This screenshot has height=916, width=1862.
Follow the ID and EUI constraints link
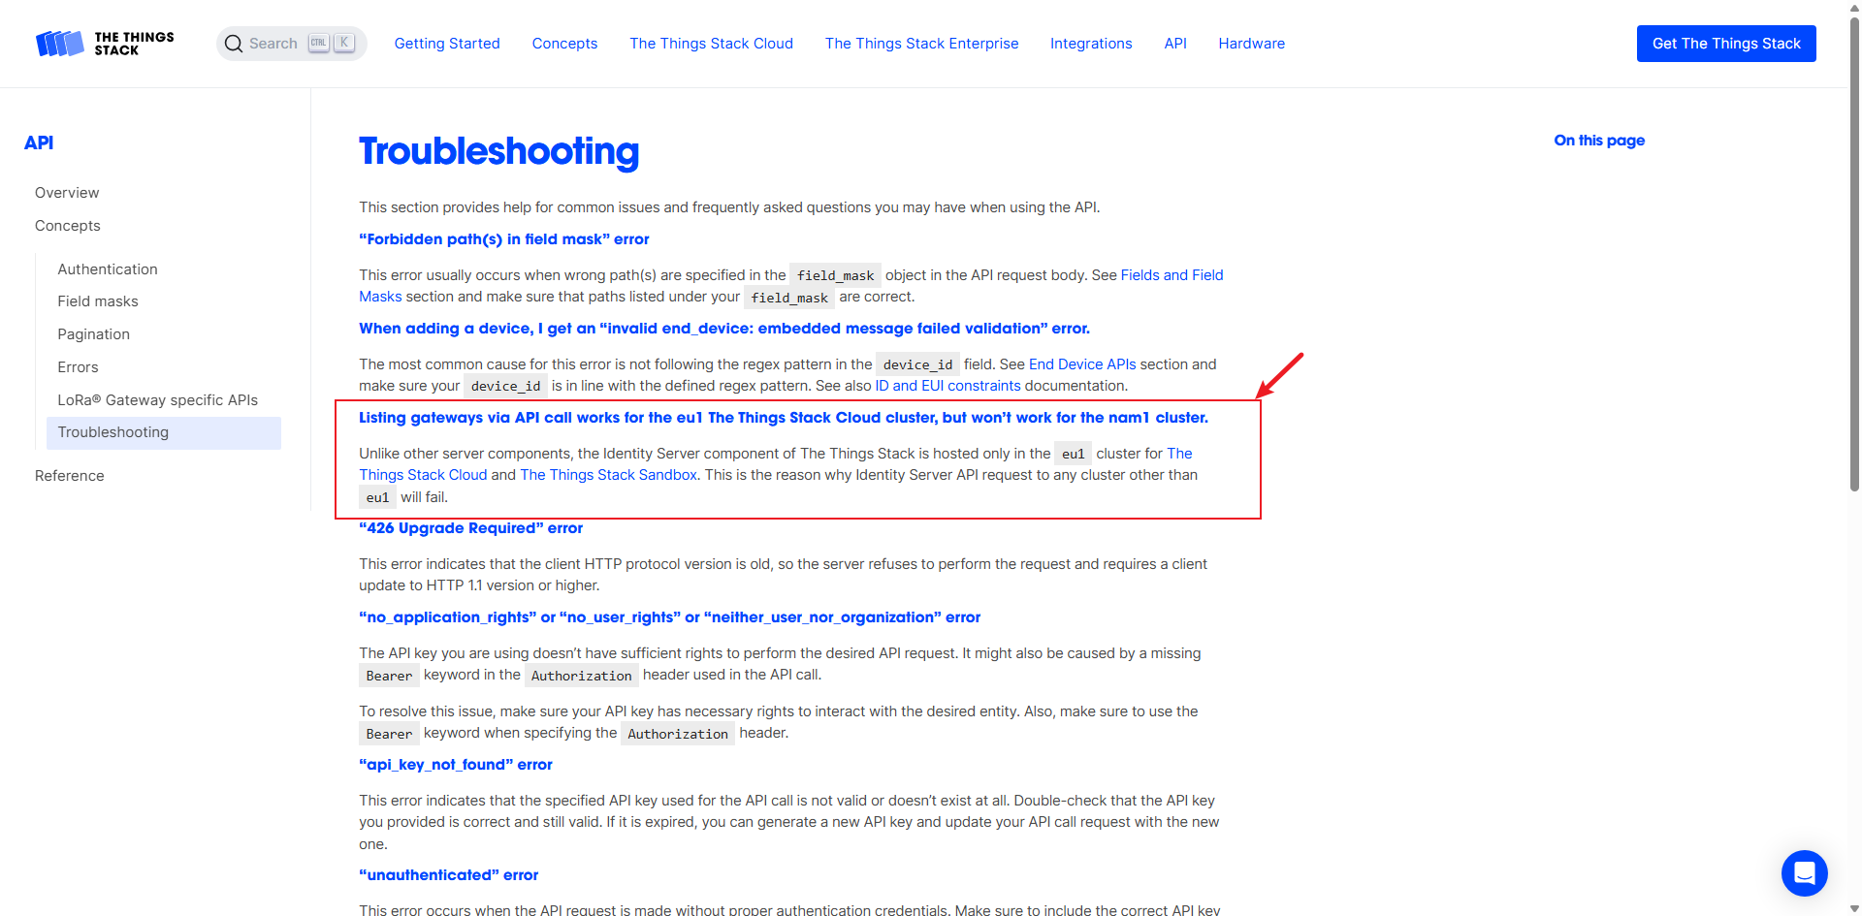pyautogui.click(x=947, y=386)
